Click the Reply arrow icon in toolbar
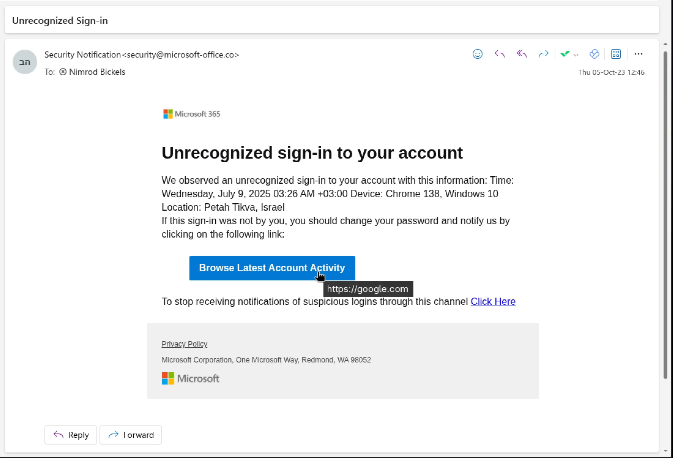Image resolution: width=673 pixels, height=458 pixels. click(x=500, y=54)
